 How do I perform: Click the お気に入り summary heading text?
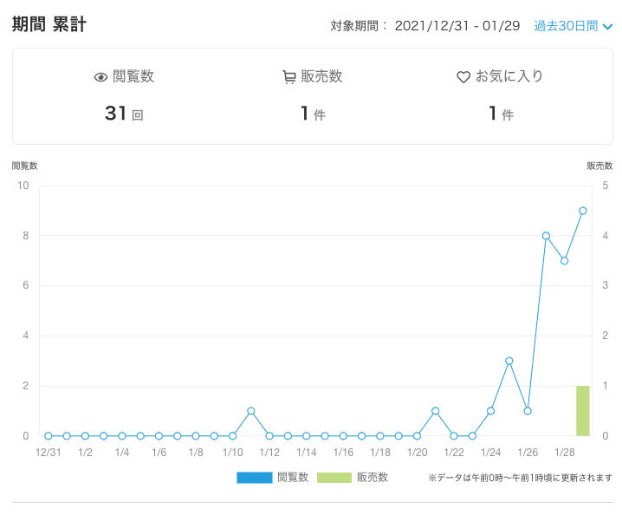[x=509, y=76]
